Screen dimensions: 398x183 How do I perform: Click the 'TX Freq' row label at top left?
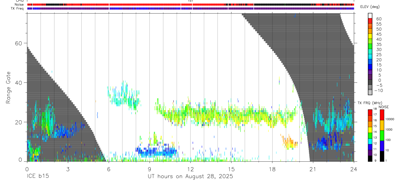pos(17,8)
